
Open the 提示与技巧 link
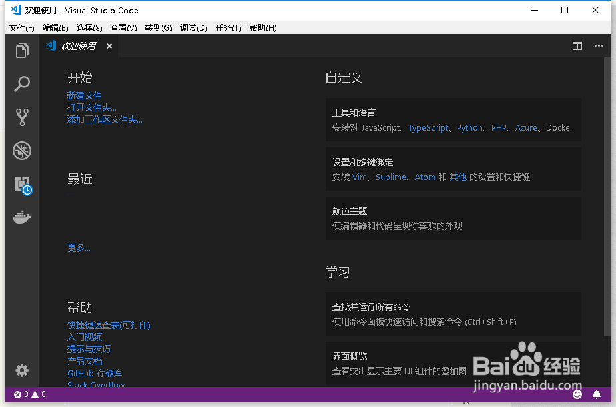pos(89,349)
